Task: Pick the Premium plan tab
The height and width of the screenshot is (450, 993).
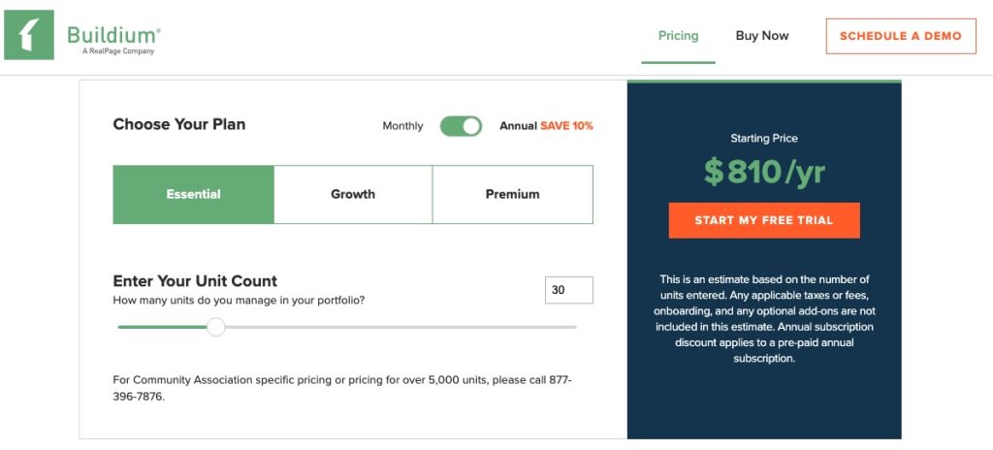Action: pyautogui.click(x=512, y=194)
